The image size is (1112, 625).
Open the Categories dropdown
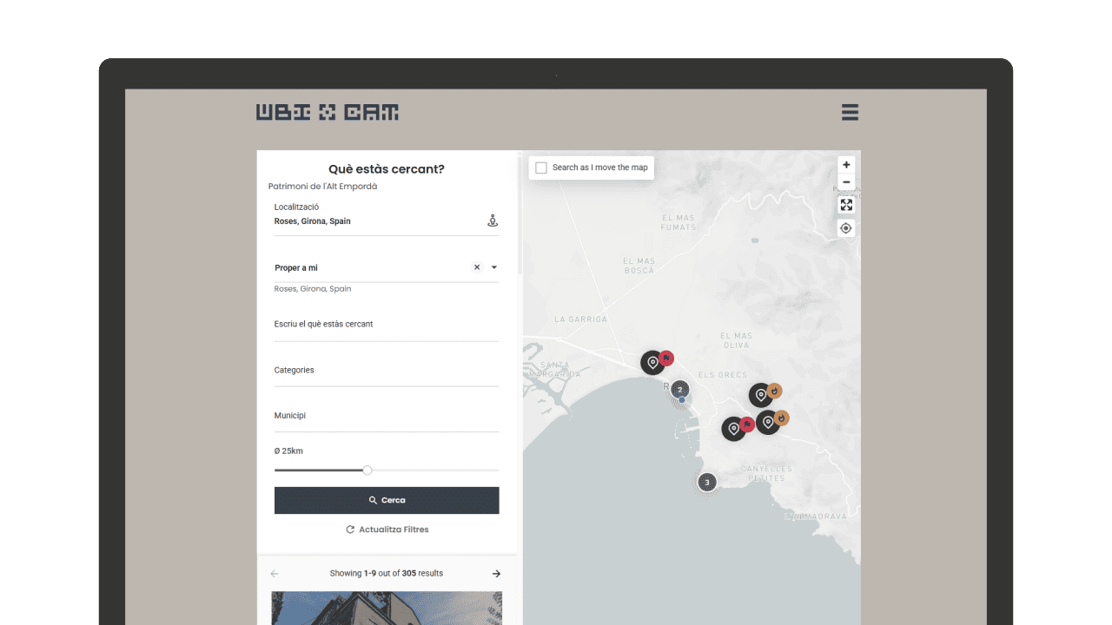(387, 371)
